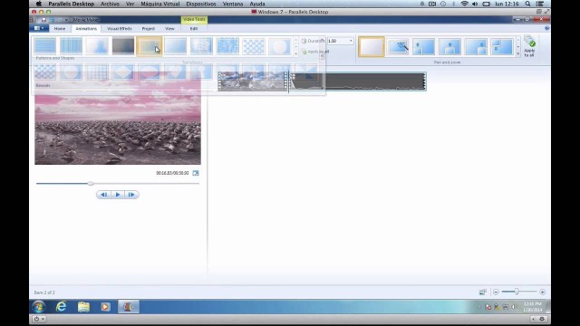Switch to the Project tab
The width and height of the screenshot is (580, 326).
[148, 28]
